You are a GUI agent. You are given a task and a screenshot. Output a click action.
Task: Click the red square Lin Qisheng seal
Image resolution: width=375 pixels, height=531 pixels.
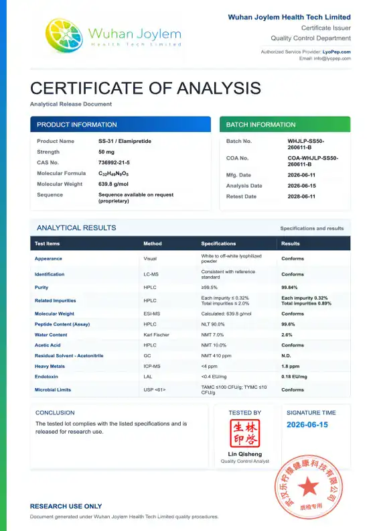pos(245,433)
